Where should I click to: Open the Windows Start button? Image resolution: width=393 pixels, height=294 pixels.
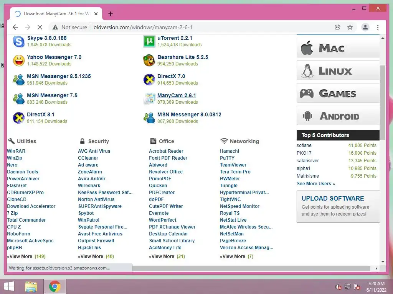[9, 286]
